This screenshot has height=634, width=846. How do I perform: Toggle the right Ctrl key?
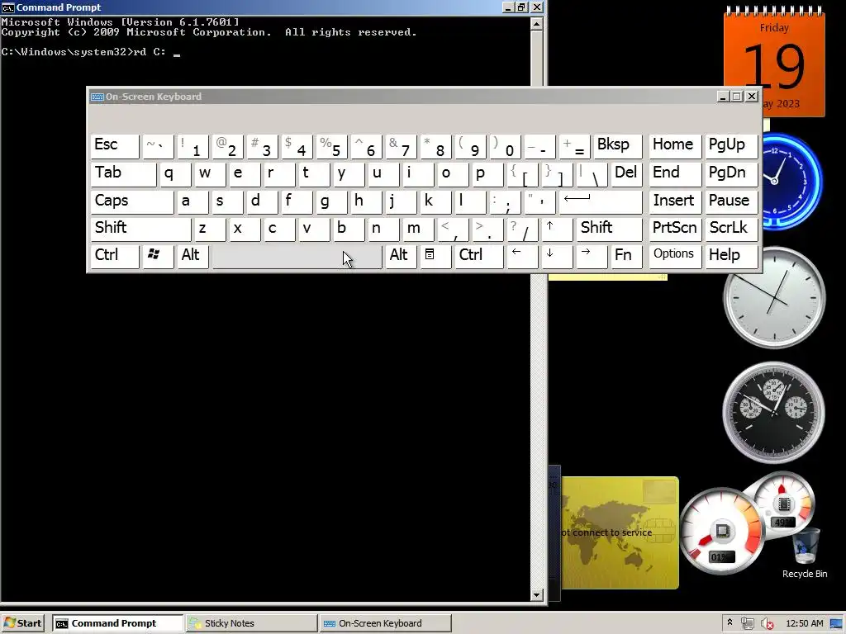(x=479, y=256)
